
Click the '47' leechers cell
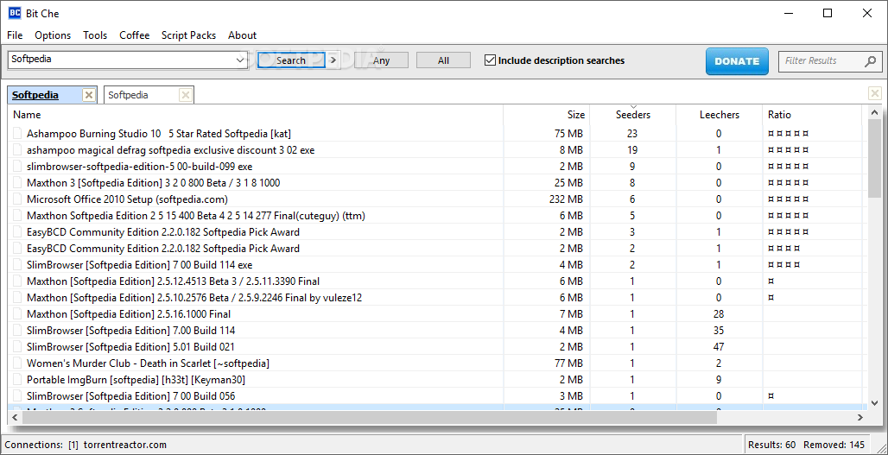(x=719, y=347)
